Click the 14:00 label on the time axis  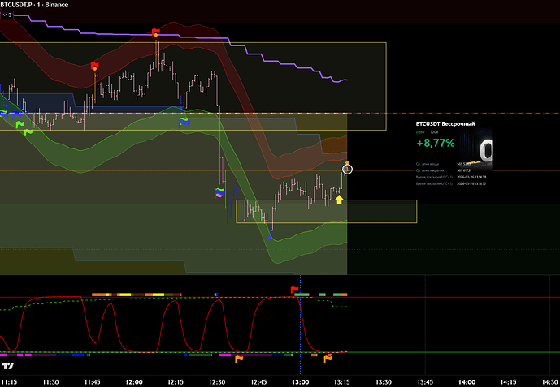[x=467, y=381]
